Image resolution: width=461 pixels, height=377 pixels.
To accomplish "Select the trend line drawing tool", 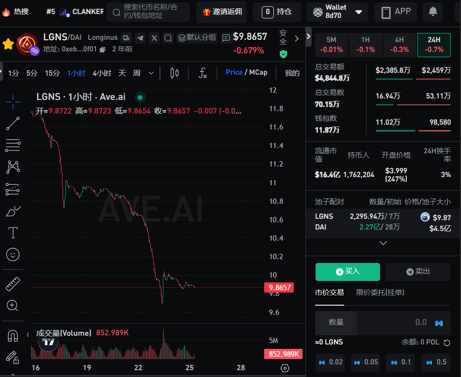I will coord(13,124).
